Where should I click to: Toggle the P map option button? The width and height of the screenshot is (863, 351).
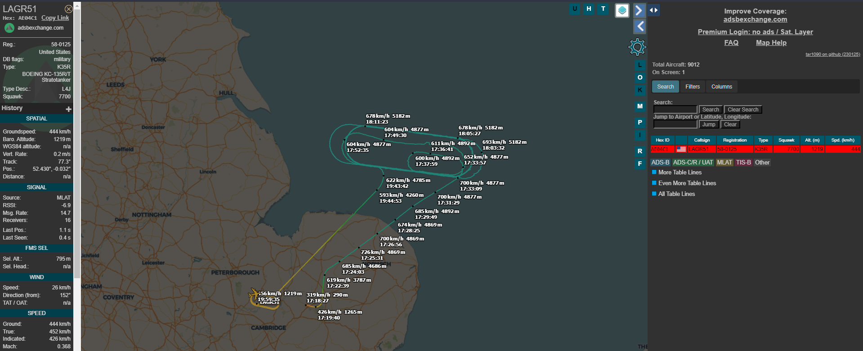point(640,122)
